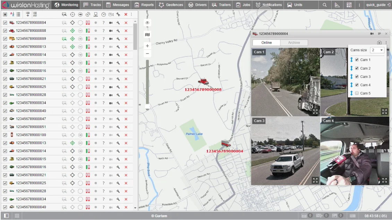Screen dimensions: 392x220
Task: Zoom in map with plus button
Action: click(147, 46)
